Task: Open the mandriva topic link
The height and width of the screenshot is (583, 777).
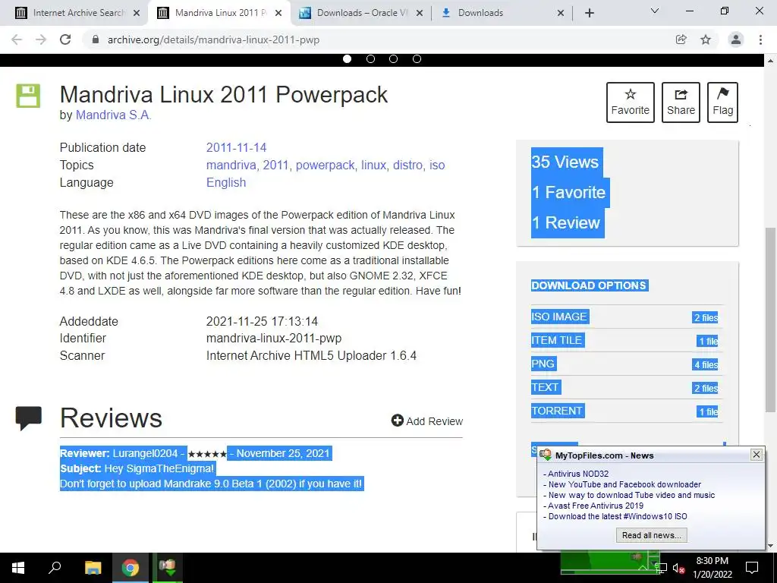Action: tap(231, 165)
